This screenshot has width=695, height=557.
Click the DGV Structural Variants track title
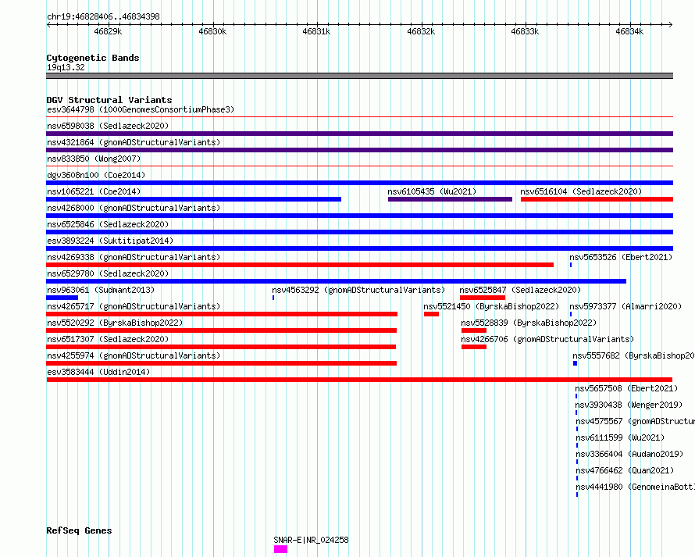[109, 100]
